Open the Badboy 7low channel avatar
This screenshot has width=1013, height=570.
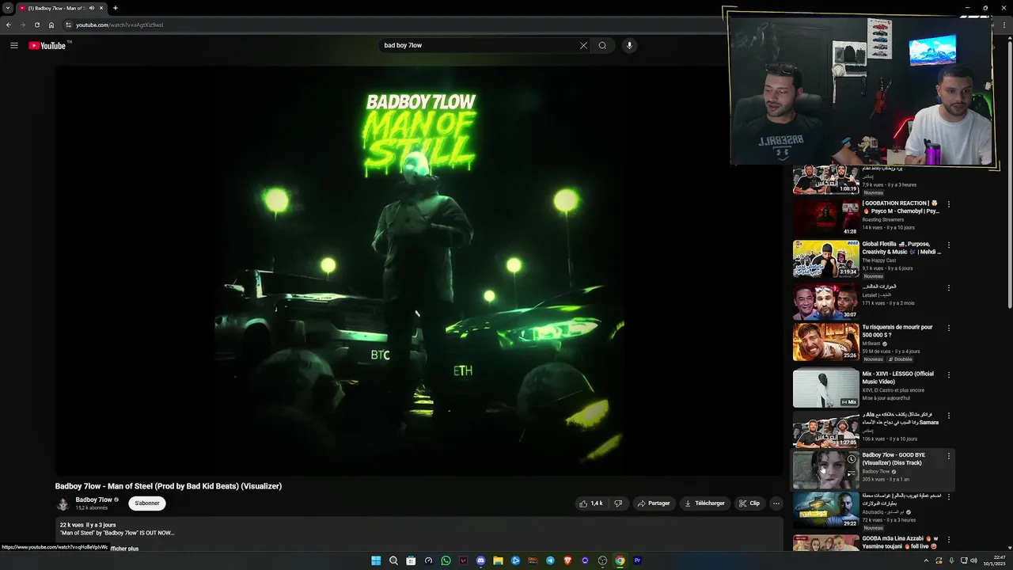[63, 503]
